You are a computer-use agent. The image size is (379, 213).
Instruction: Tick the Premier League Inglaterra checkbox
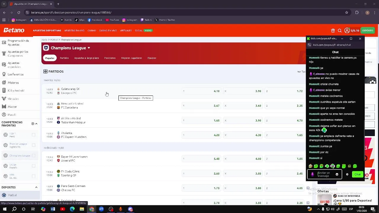point(33,145)
